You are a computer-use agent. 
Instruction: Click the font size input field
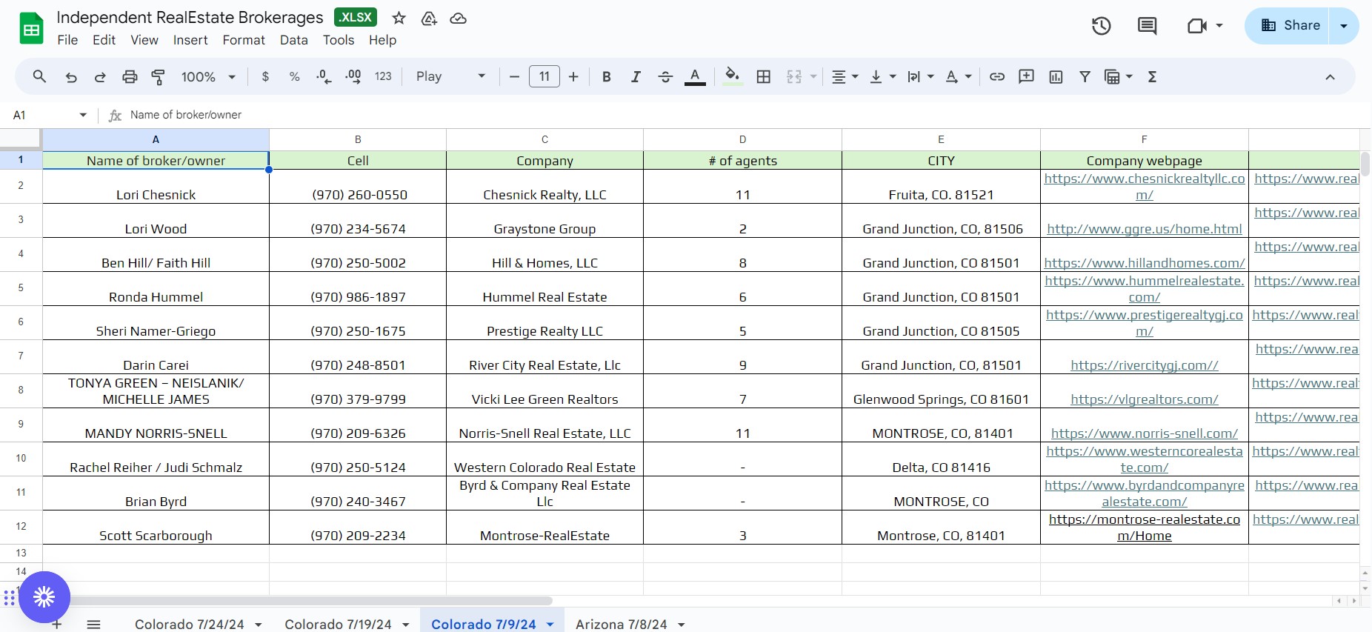click(545, 76)
